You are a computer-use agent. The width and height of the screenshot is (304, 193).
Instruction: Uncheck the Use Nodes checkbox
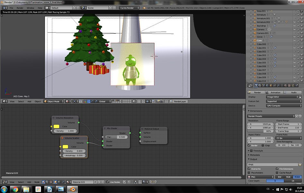[108, 182]
